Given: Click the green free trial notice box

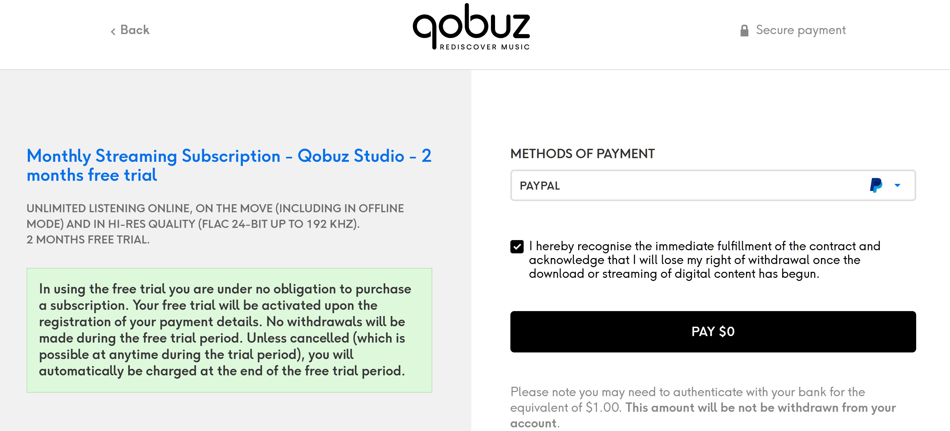Looking at the screenshot, I should pyautogui.click(x=229, y=330).
